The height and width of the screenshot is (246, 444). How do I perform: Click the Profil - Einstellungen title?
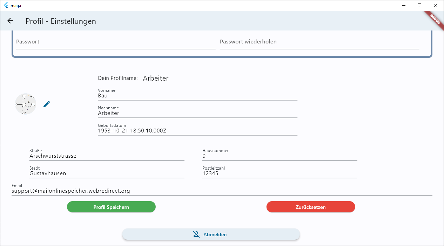[61, 21]
